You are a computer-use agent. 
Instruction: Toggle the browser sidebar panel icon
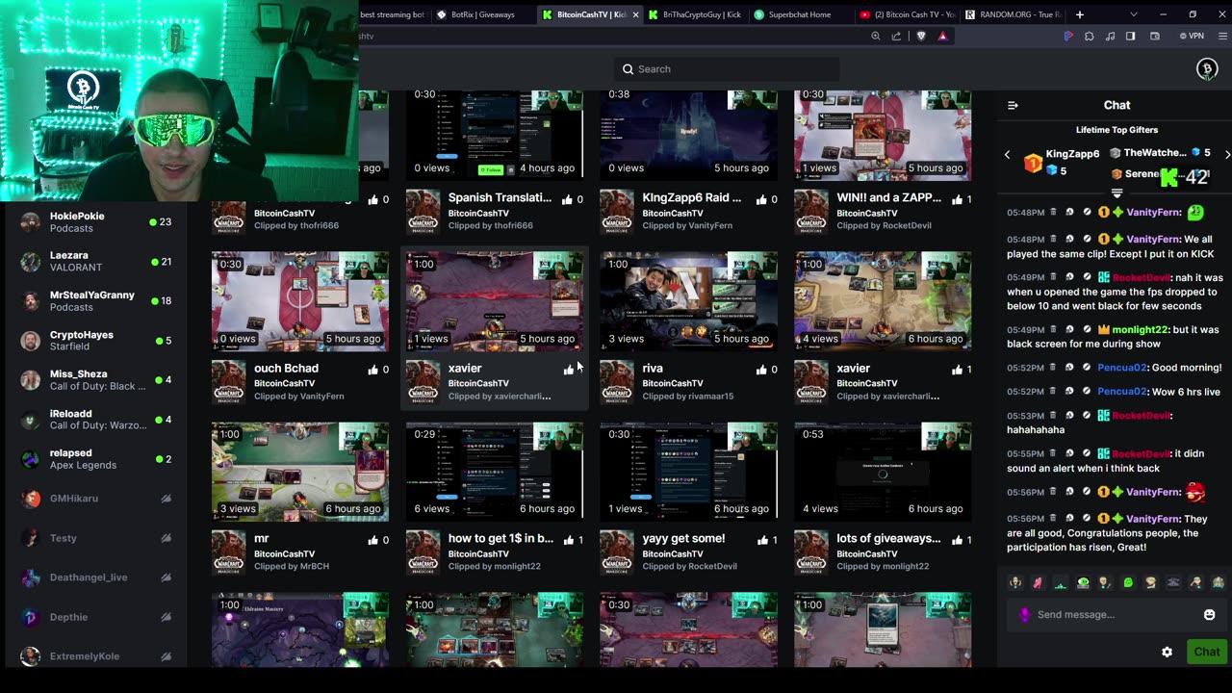(1130, 36)
